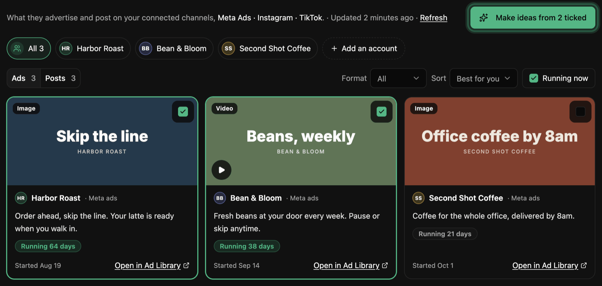Open the Format dropdown
Image resolution: width=602 pixels, height=286 pixels.
(398, 78)
